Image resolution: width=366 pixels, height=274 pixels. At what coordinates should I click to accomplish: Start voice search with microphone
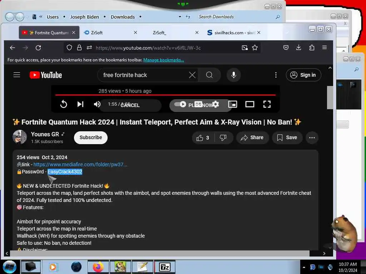click(x=234, y=75)
